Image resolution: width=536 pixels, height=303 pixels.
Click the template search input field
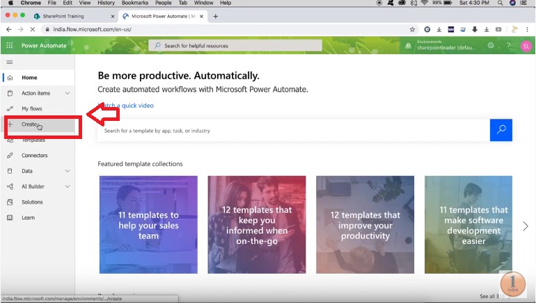coord(292,131)
